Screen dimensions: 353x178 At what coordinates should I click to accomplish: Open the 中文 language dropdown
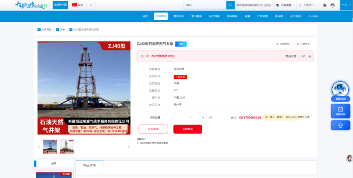(x=346, y=5)
